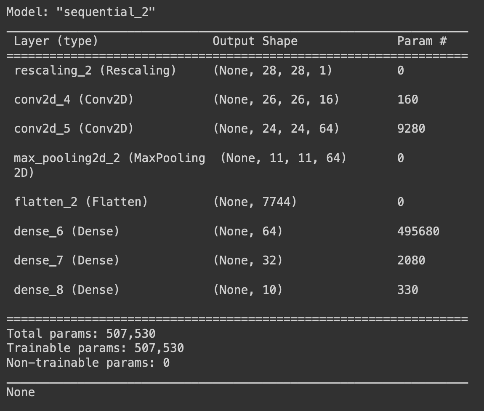484x411 pixels.
Task: Click the (None, 26, 26, 16) shape
Action: [276, 99]
